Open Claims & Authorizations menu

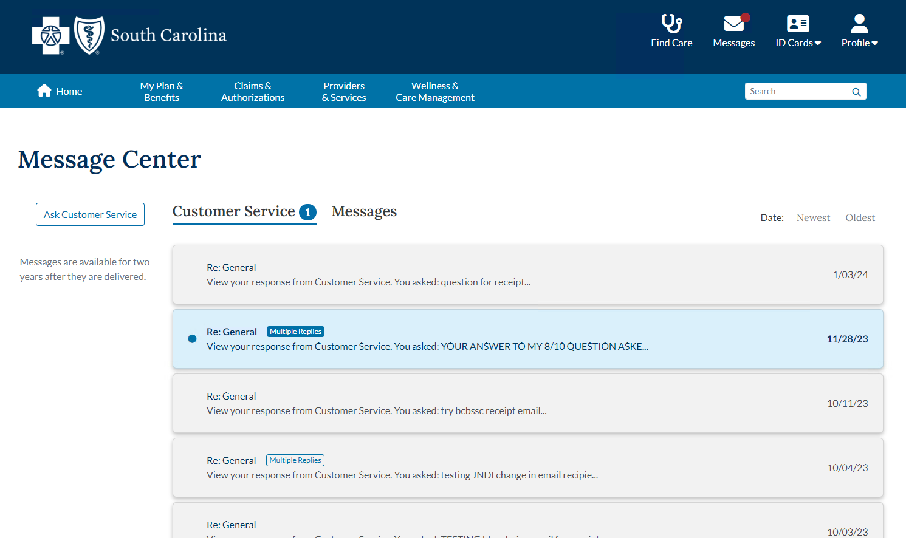tap(253, 92)
